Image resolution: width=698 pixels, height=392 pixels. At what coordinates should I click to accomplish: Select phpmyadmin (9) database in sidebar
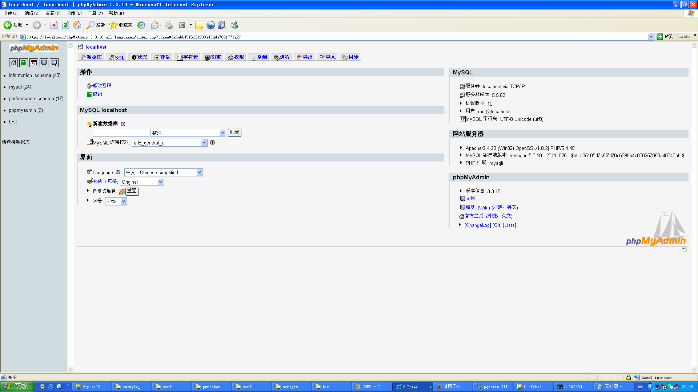click(26, 110)
